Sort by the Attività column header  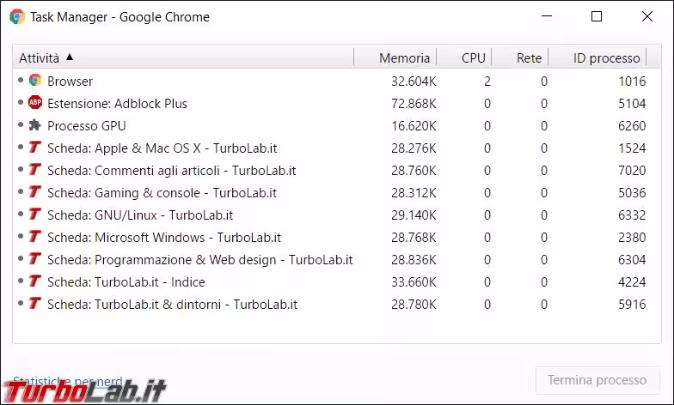[40, 57]
